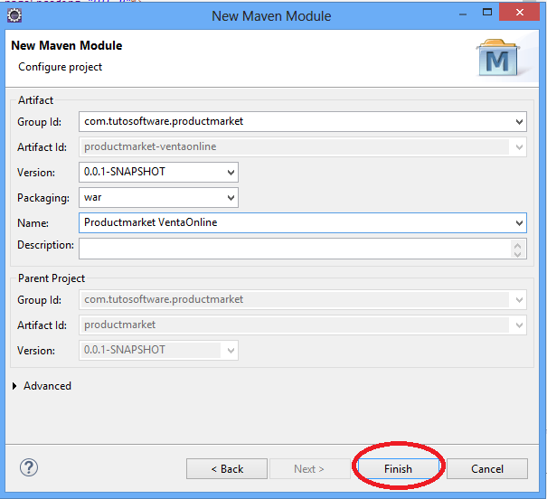Click the disabled productmarket-ventaonline Artifact Id field

tap(303, 146)
